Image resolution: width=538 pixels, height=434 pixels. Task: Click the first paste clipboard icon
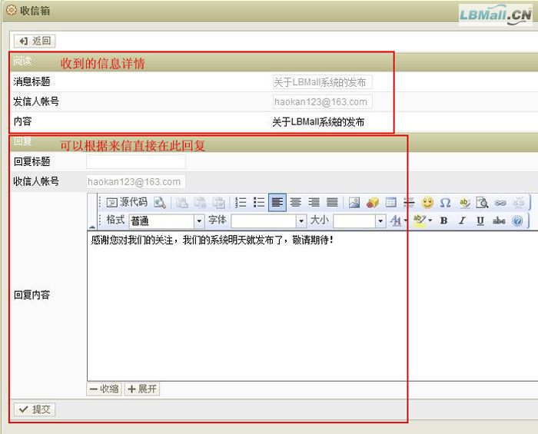click(x=182, y=203)
